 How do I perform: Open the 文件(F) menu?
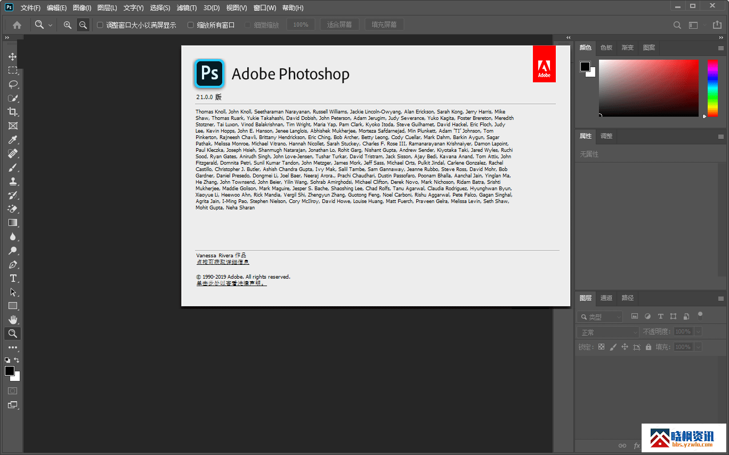[30, 8]
